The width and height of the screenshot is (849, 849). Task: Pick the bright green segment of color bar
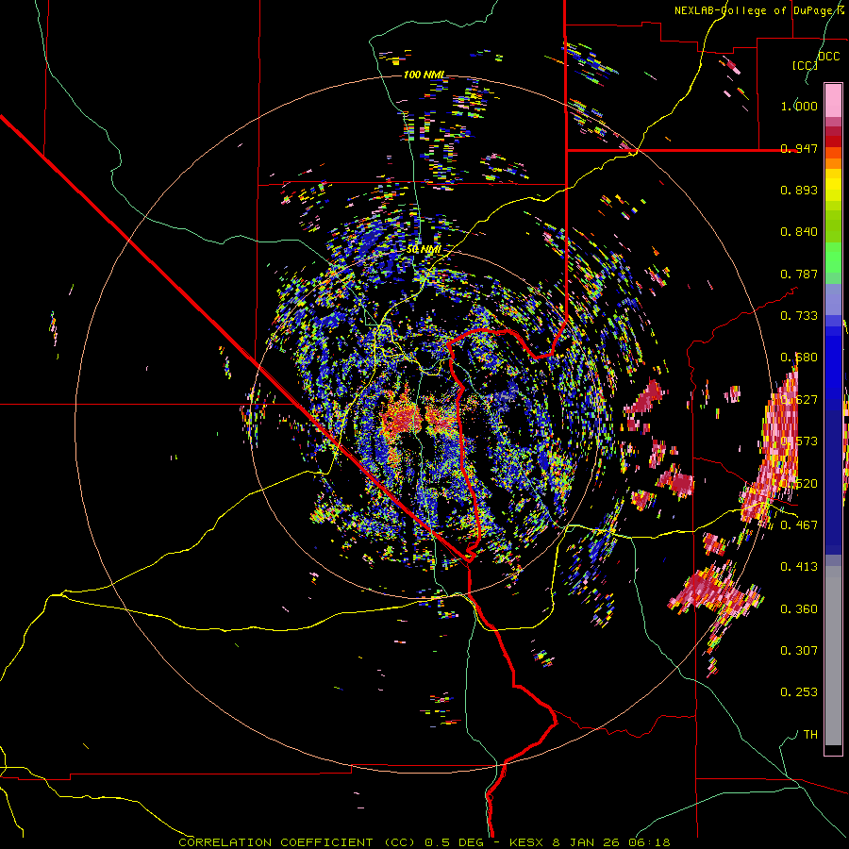pos(833,258)
